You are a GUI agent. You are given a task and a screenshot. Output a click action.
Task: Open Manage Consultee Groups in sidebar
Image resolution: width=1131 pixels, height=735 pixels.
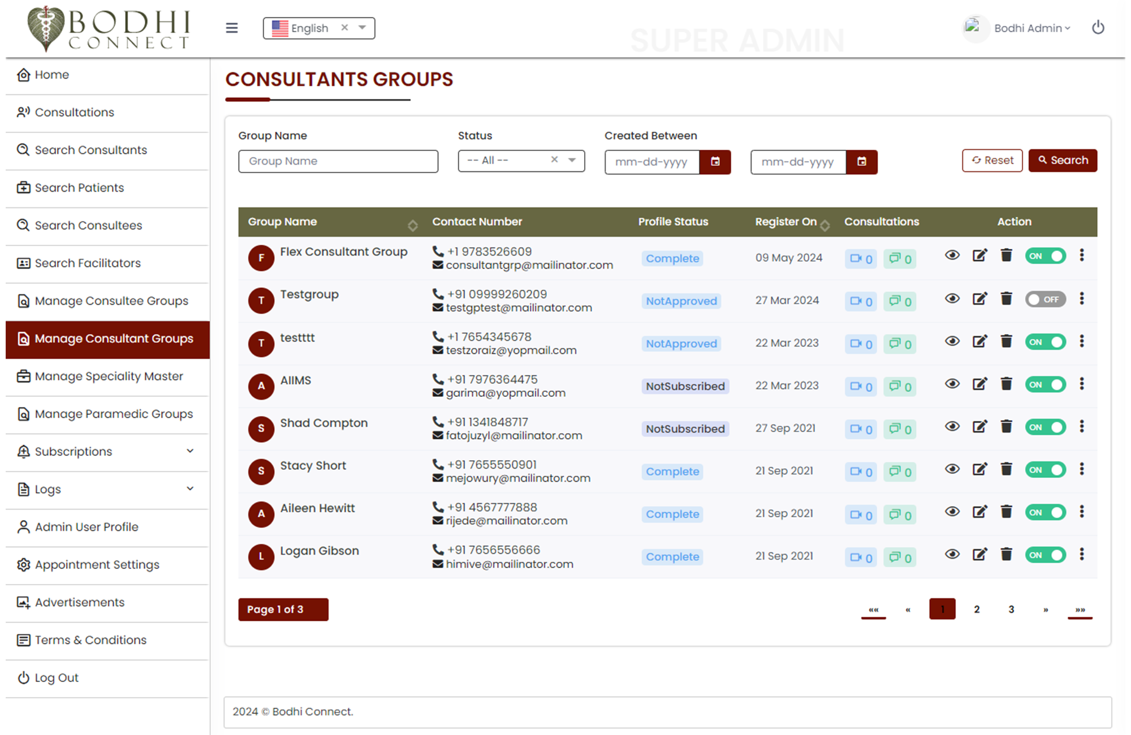click(107, 301)
